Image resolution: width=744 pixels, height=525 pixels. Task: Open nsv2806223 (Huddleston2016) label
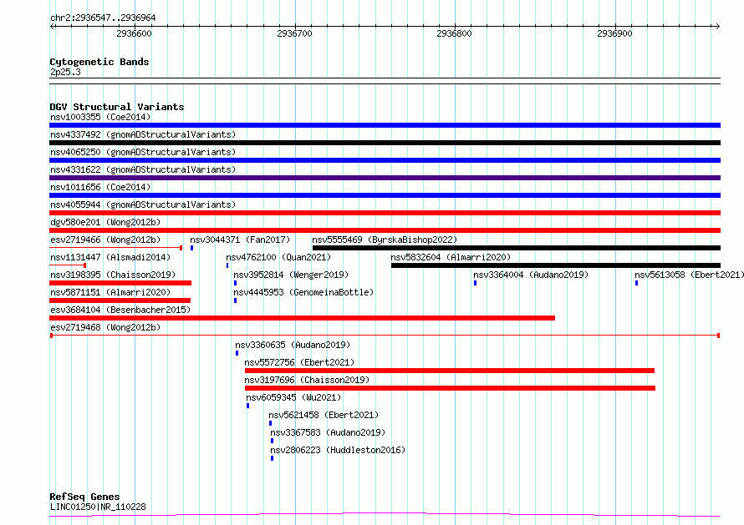(x=338, y=450)
